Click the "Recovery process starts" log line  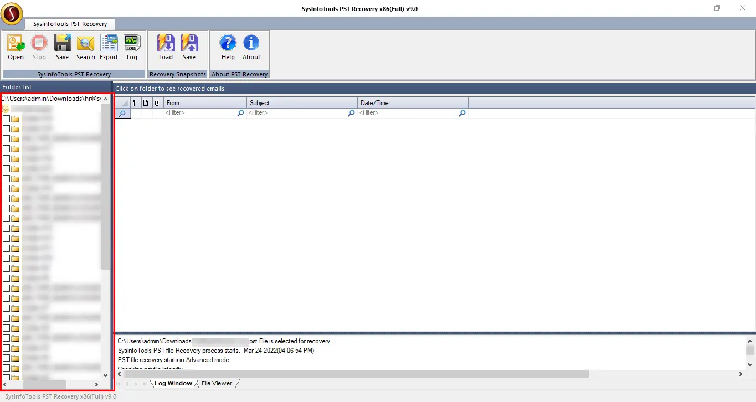pos(216,351)
